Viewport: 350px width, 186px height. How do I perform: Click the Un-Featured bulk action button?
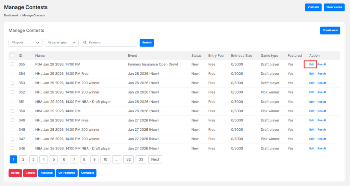pos(67,173)
